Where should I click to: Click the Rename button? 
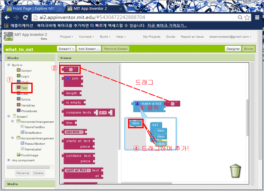(x=23, y=173)
